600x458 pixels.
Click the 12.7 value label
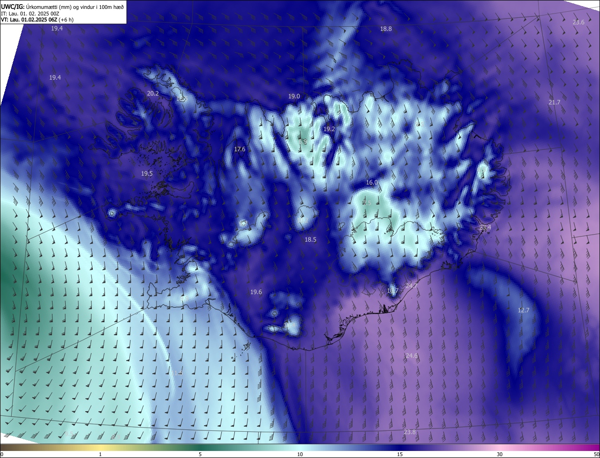524,310
